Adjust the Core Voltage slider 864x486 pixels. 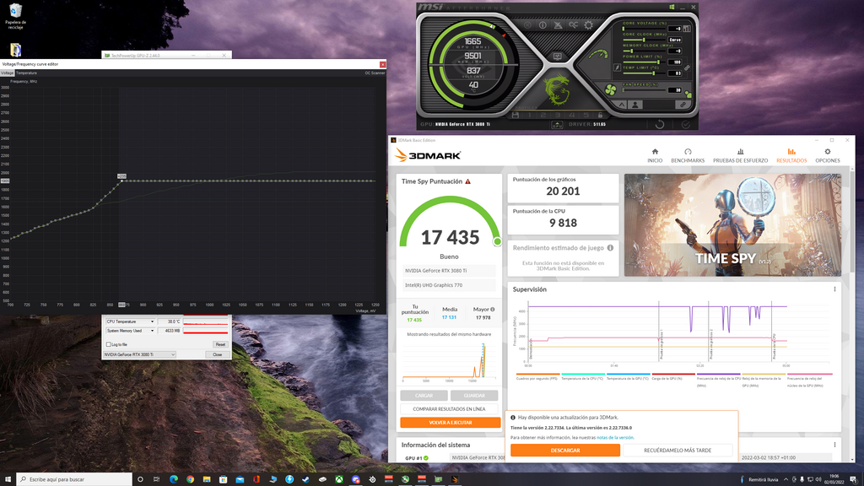[x=644, y=29]
